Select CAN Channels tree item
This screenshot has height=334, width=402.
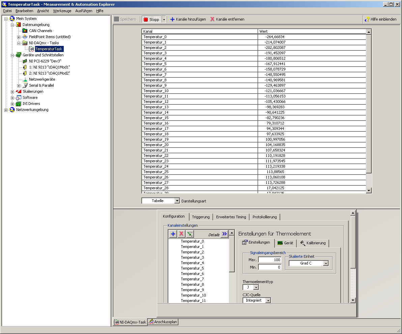click(x=40, y=31)
